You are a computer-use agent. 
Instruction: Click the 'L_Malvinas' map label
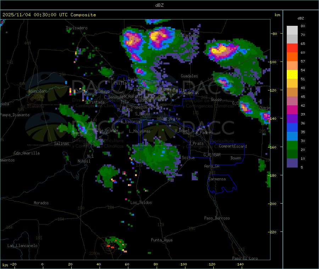(x=140, y=131)
